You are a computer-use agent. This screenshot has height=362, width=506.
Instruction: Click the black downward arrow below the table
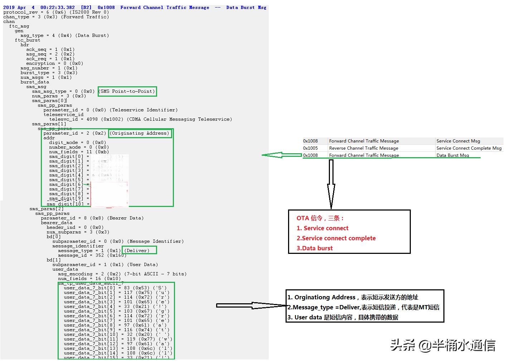[331, 183]
